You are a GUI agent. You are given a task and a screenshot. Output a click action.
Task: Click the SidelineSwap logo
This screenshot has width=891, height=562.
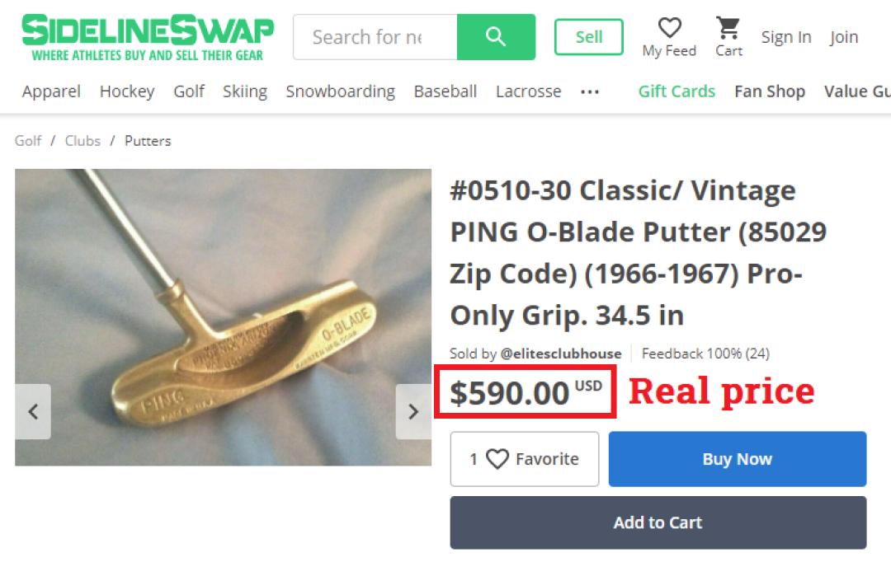(148, 37)
